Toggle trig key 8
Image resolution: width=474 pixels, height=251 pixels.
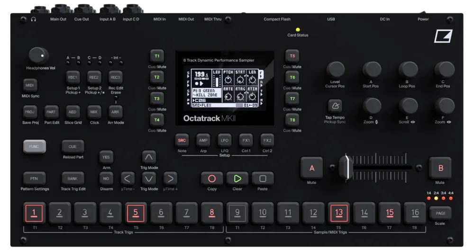click(212, 213)
